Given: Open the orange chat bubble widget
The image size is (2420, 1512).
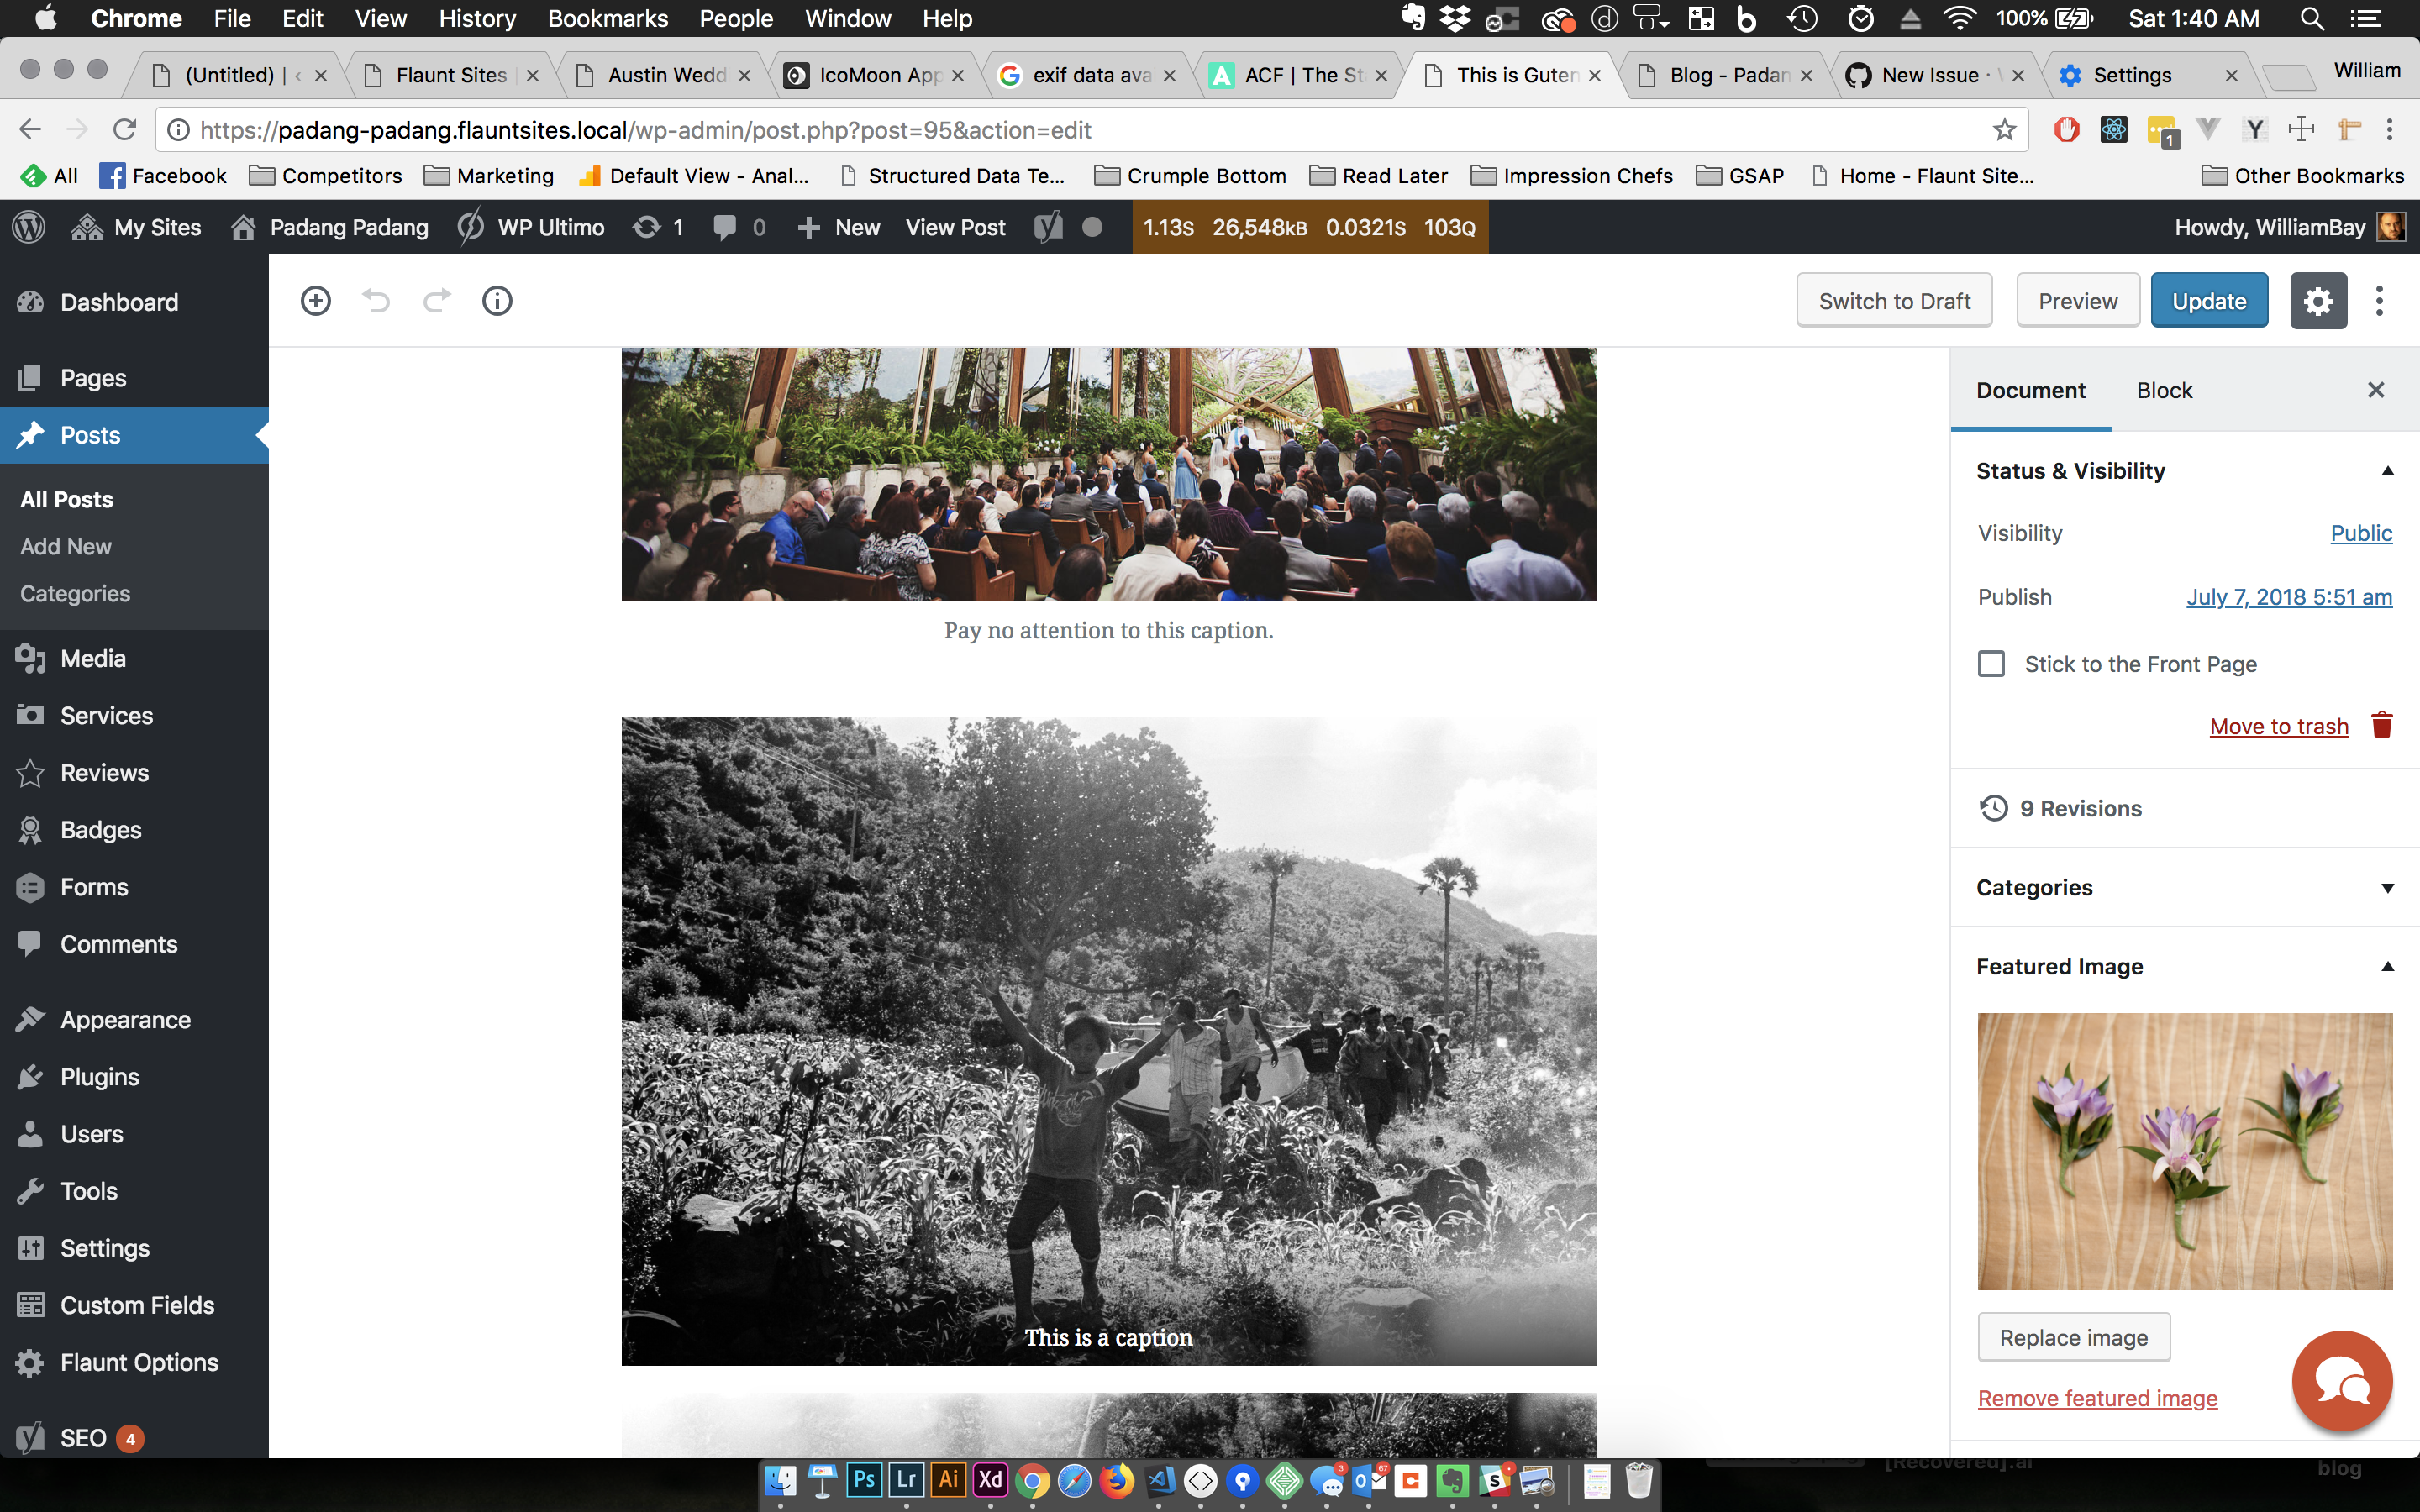Looking at the screenshot, I should click(2341, 1381).
